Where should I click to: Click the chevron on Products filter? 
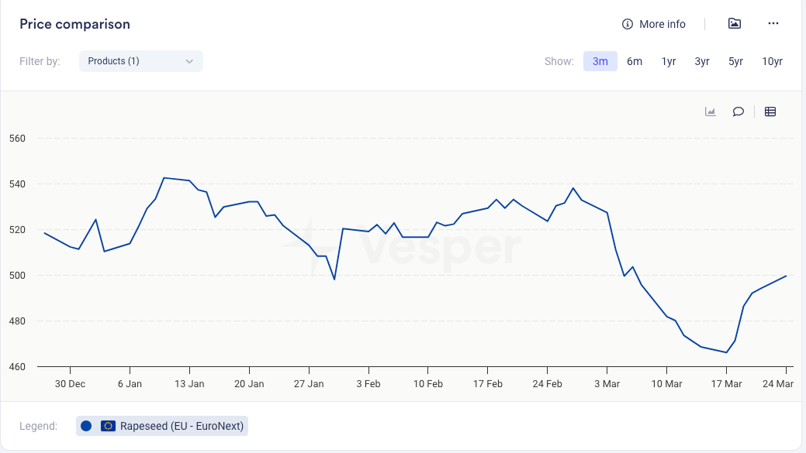coord(189,61)
